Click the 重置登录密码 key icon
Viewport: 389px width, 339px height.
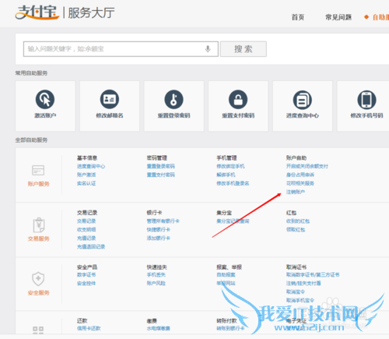pos(173,99)
